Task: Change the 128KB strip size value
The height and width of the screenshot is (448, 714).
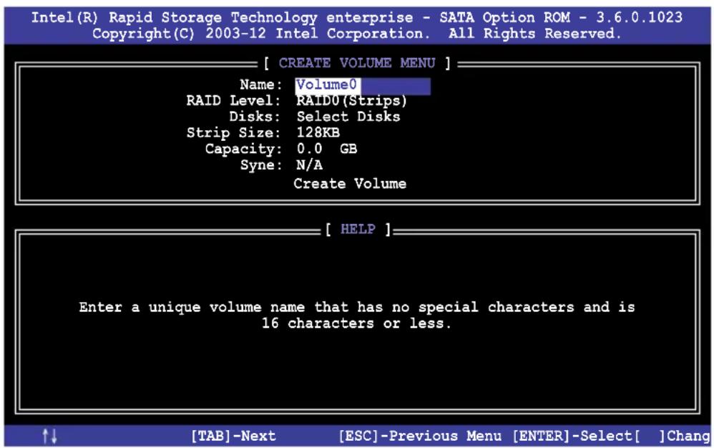Action: (318, 132)
